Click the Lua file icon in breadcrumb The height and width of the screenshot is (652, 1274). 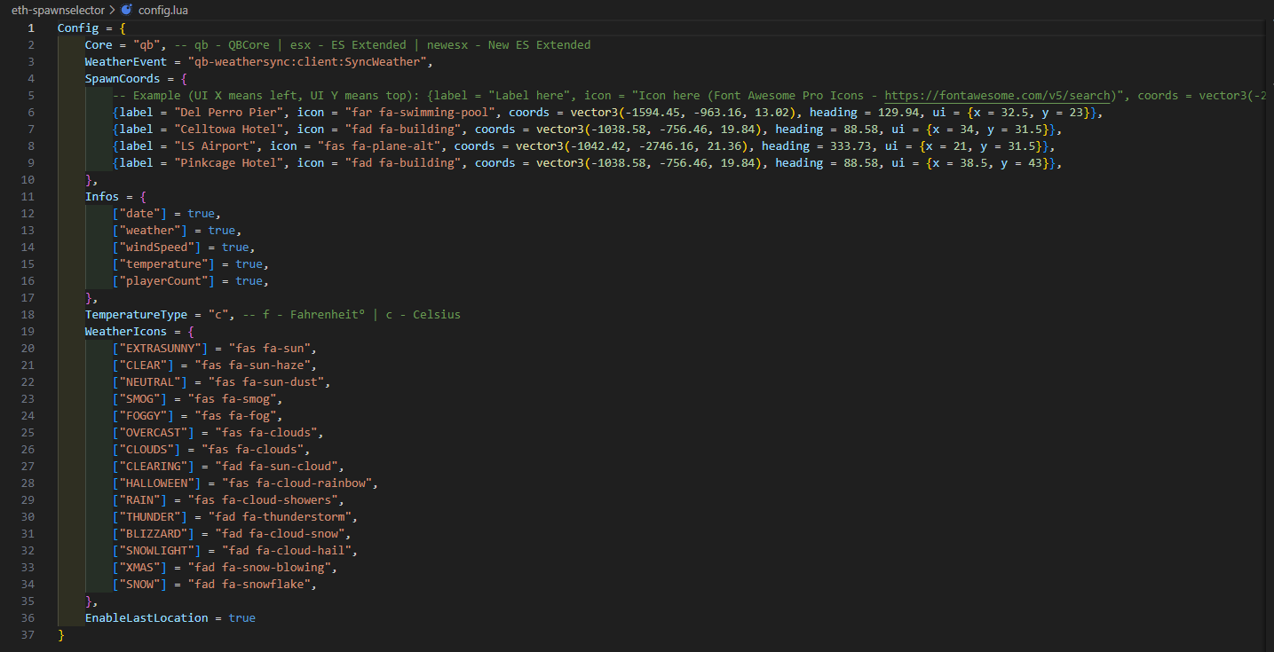(126, 10)
